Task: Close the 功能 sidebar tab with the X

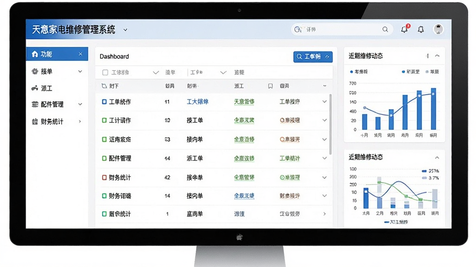Action: [80, 54]
